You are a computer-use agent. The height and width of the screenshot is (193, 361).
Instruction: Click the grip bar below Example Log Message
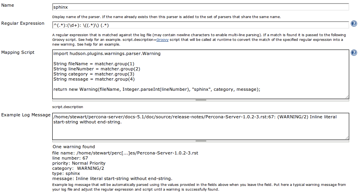pos(200,141)
